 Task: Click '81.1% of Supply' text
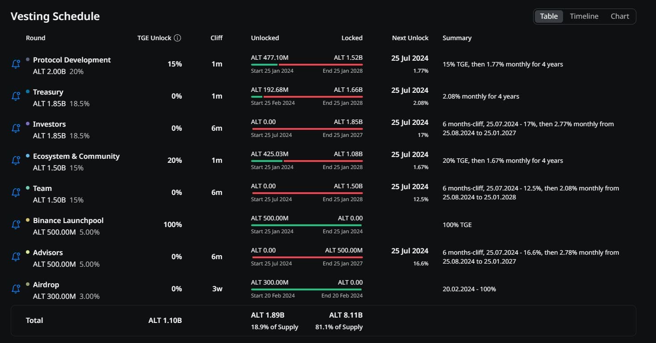339,327
